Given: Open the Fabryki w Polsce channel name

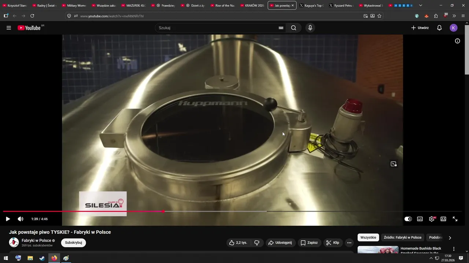Looking at the screenshot, I should pos(36,240).
